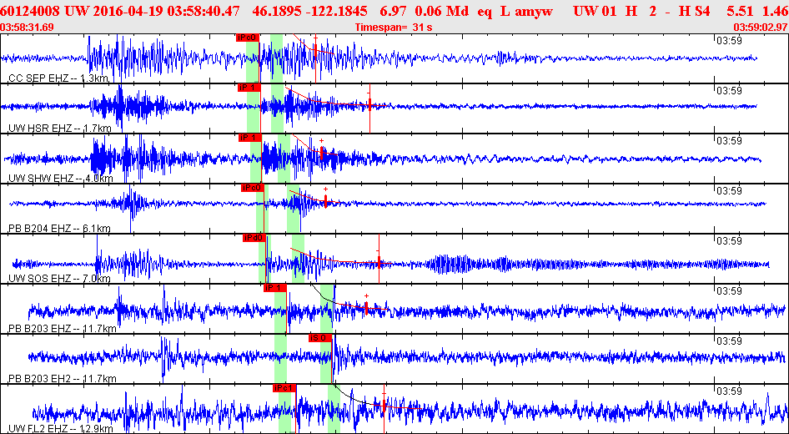This screenshot has height=434, width=789.
Task: Click the iS 0 pick flag on PB B203 EH2 trace
Action: [320, 338]
